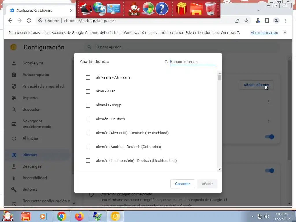Check alemán (Alemania) language checkbox
The height and width of the screenshot is (222, 296).
(88, 133)
